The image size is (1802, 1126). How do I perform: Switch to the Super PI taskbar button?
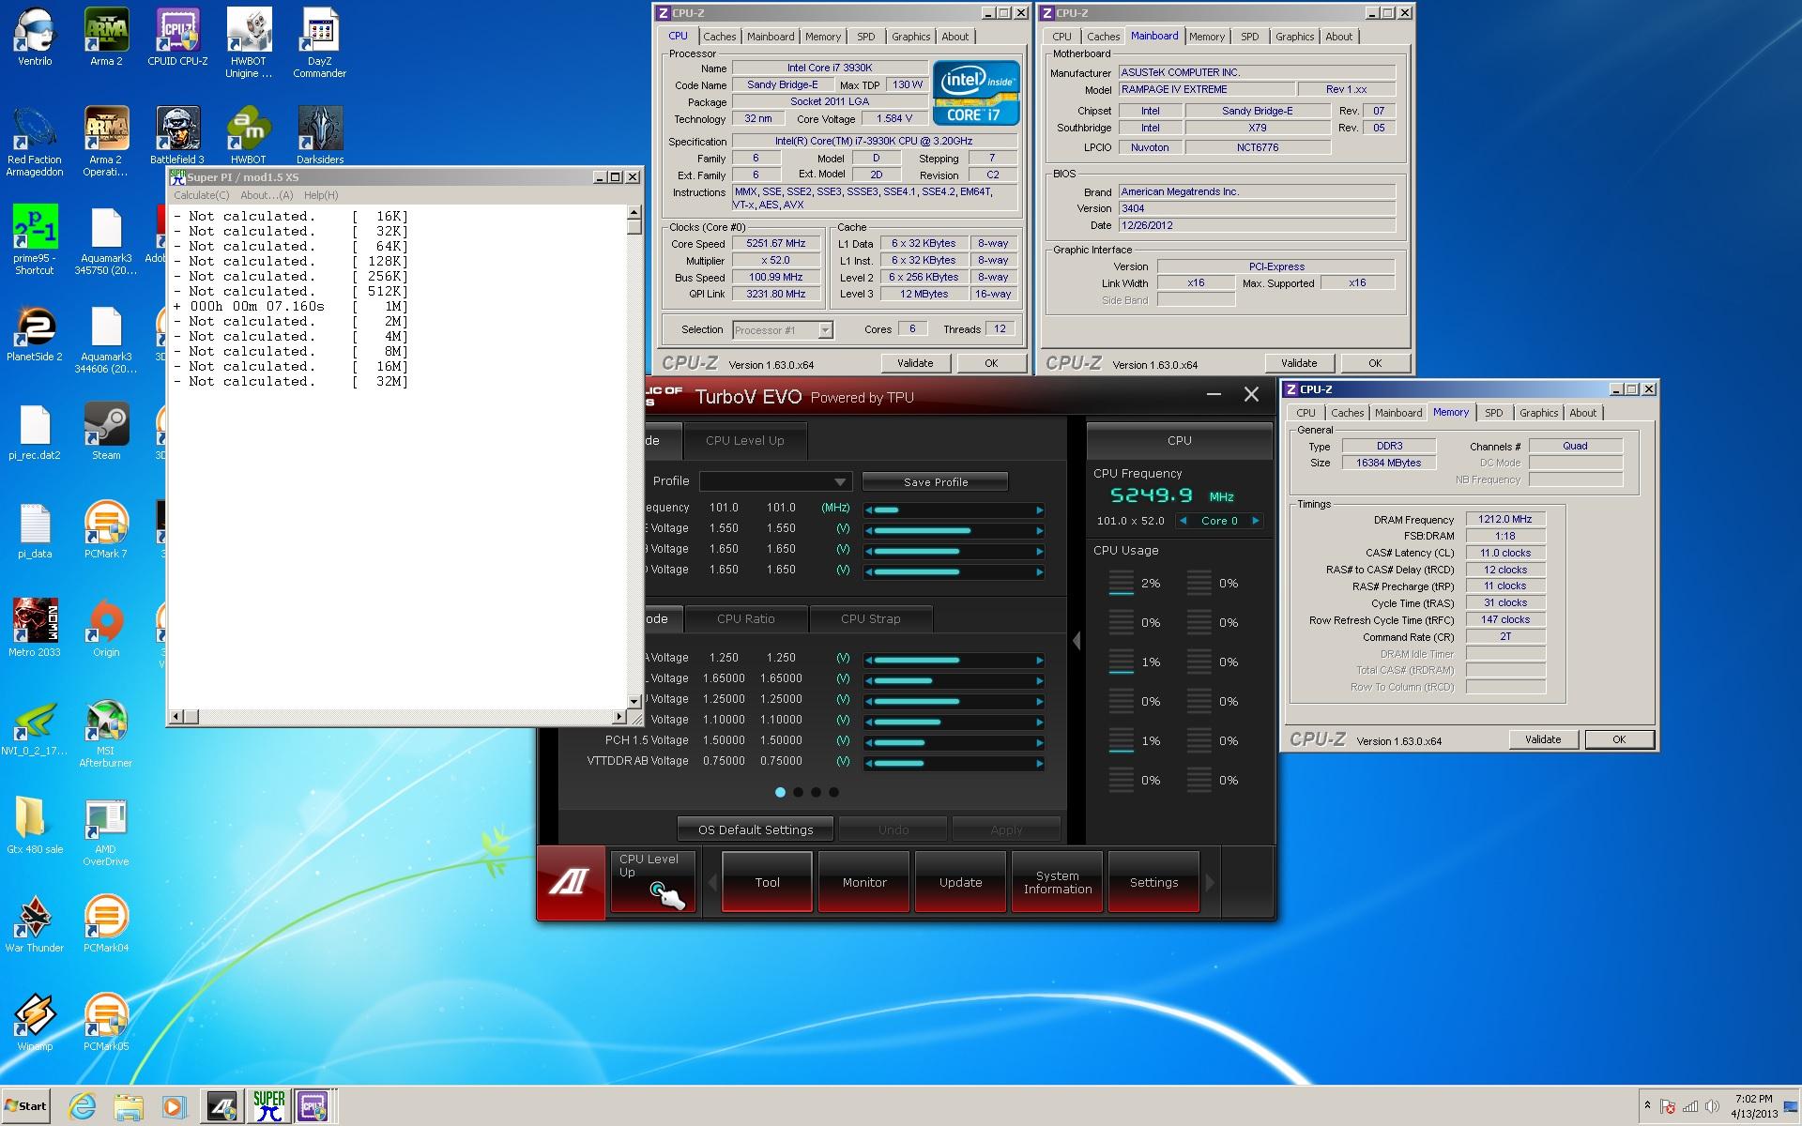[x=269, y=1106]
